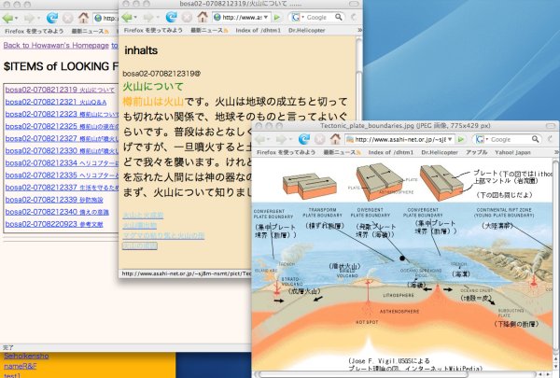This screenshot has height=378, width=560.
Task: Click Google engine icon in middle inhalts window
Action: click(295, 17)
